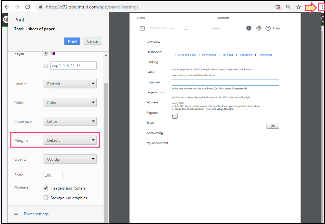The height and width of the screenshot is (224, 325).
Task: Click Accounting in the preview sidebar
Action: (x=155, y=133)
